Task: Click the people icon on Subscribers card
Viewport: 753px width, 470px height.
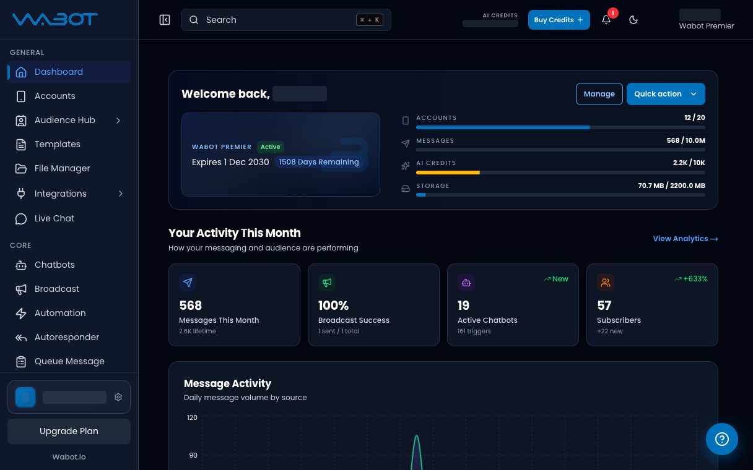Action: coord(606,283)
